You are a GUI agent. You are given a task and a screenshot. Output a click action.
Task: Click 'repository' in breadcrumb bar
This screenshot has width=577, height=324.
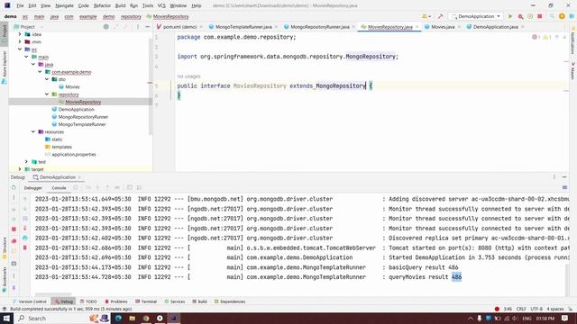pyautogui.click(x=131, y=16)
